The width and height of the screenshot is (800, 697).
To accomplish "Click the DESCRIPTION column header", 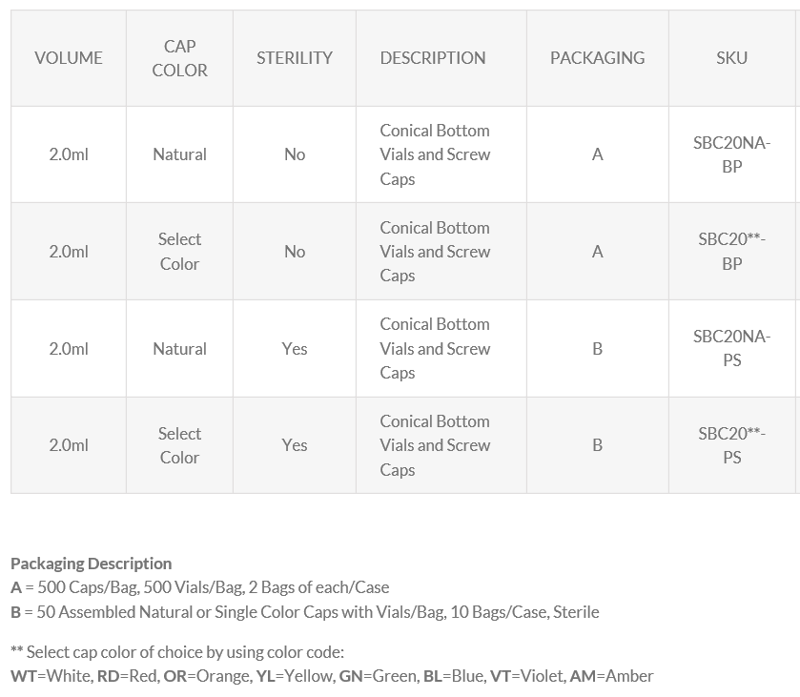I will click(433, 58).
